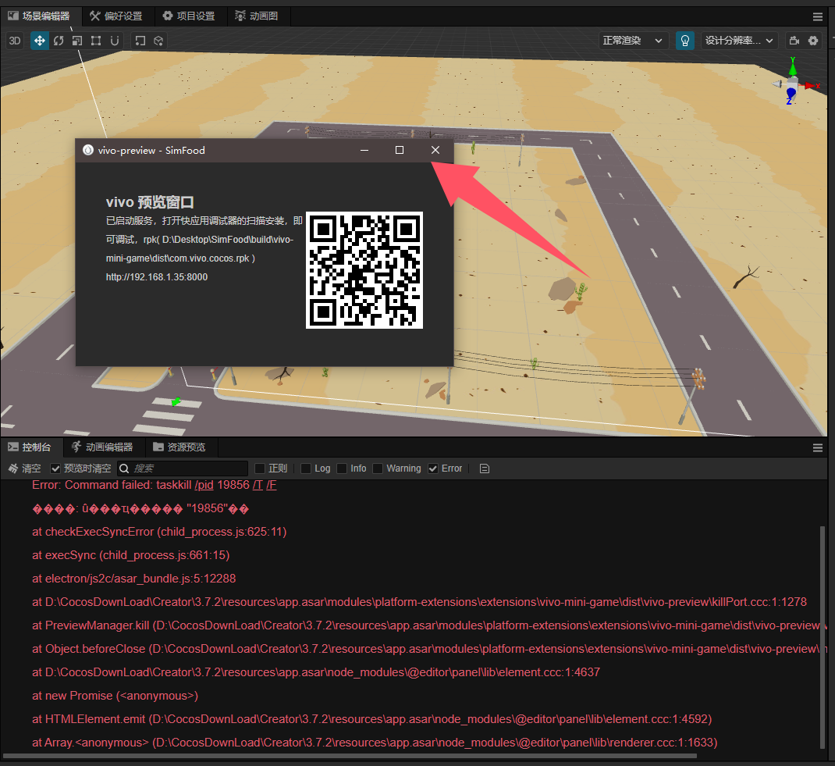
Task: Click the /T link in the error message
Action: [258, 485]
